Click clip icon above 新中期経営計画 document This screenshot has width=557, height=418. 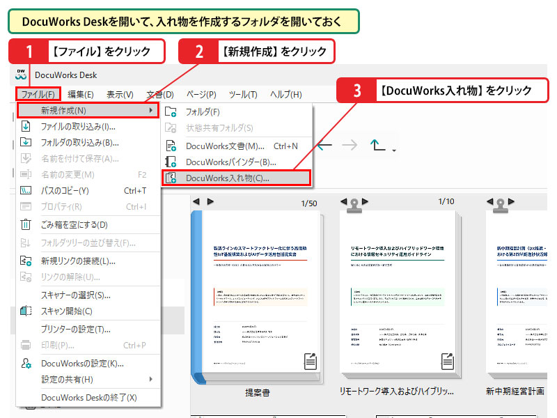coord(501,206)
